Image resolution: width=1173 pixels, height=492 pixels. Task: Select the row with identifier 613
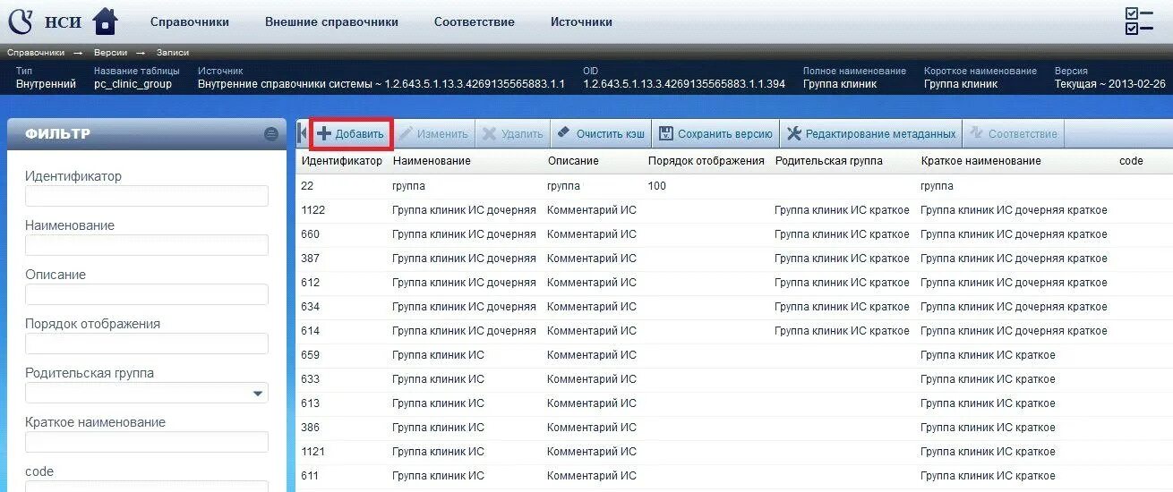coord(734,403)
